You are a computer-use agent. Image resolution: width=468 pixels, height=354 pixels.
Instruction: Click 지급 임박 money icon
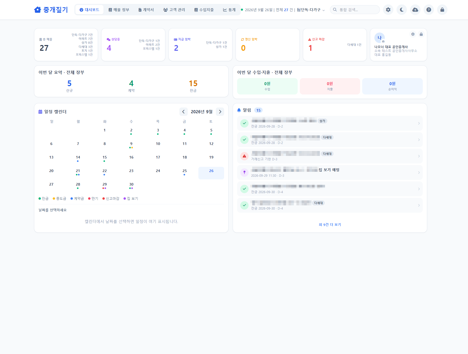pos(175,39)
